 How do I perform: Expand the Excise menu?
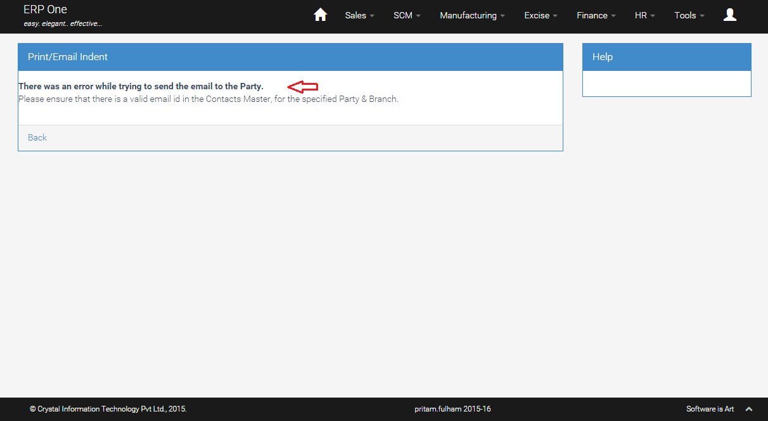point(537,15)
